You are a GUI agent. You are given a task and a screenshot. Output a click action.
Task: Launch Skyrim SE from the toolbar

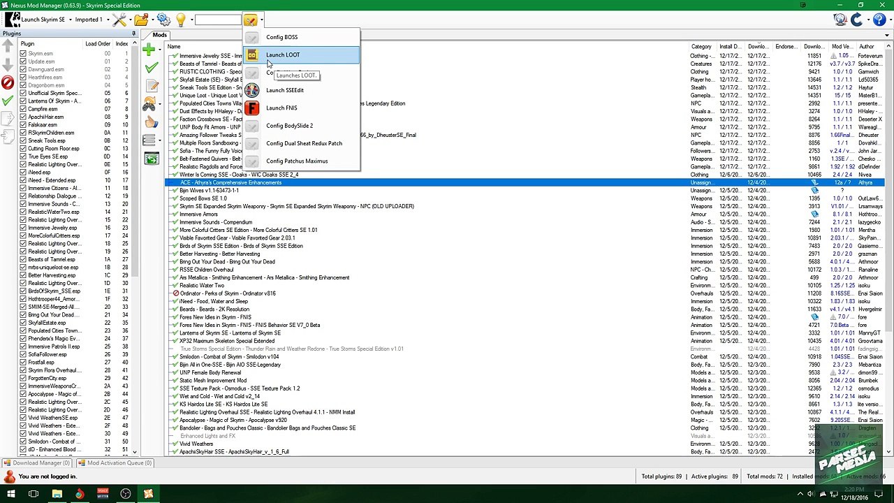[35, 20]
